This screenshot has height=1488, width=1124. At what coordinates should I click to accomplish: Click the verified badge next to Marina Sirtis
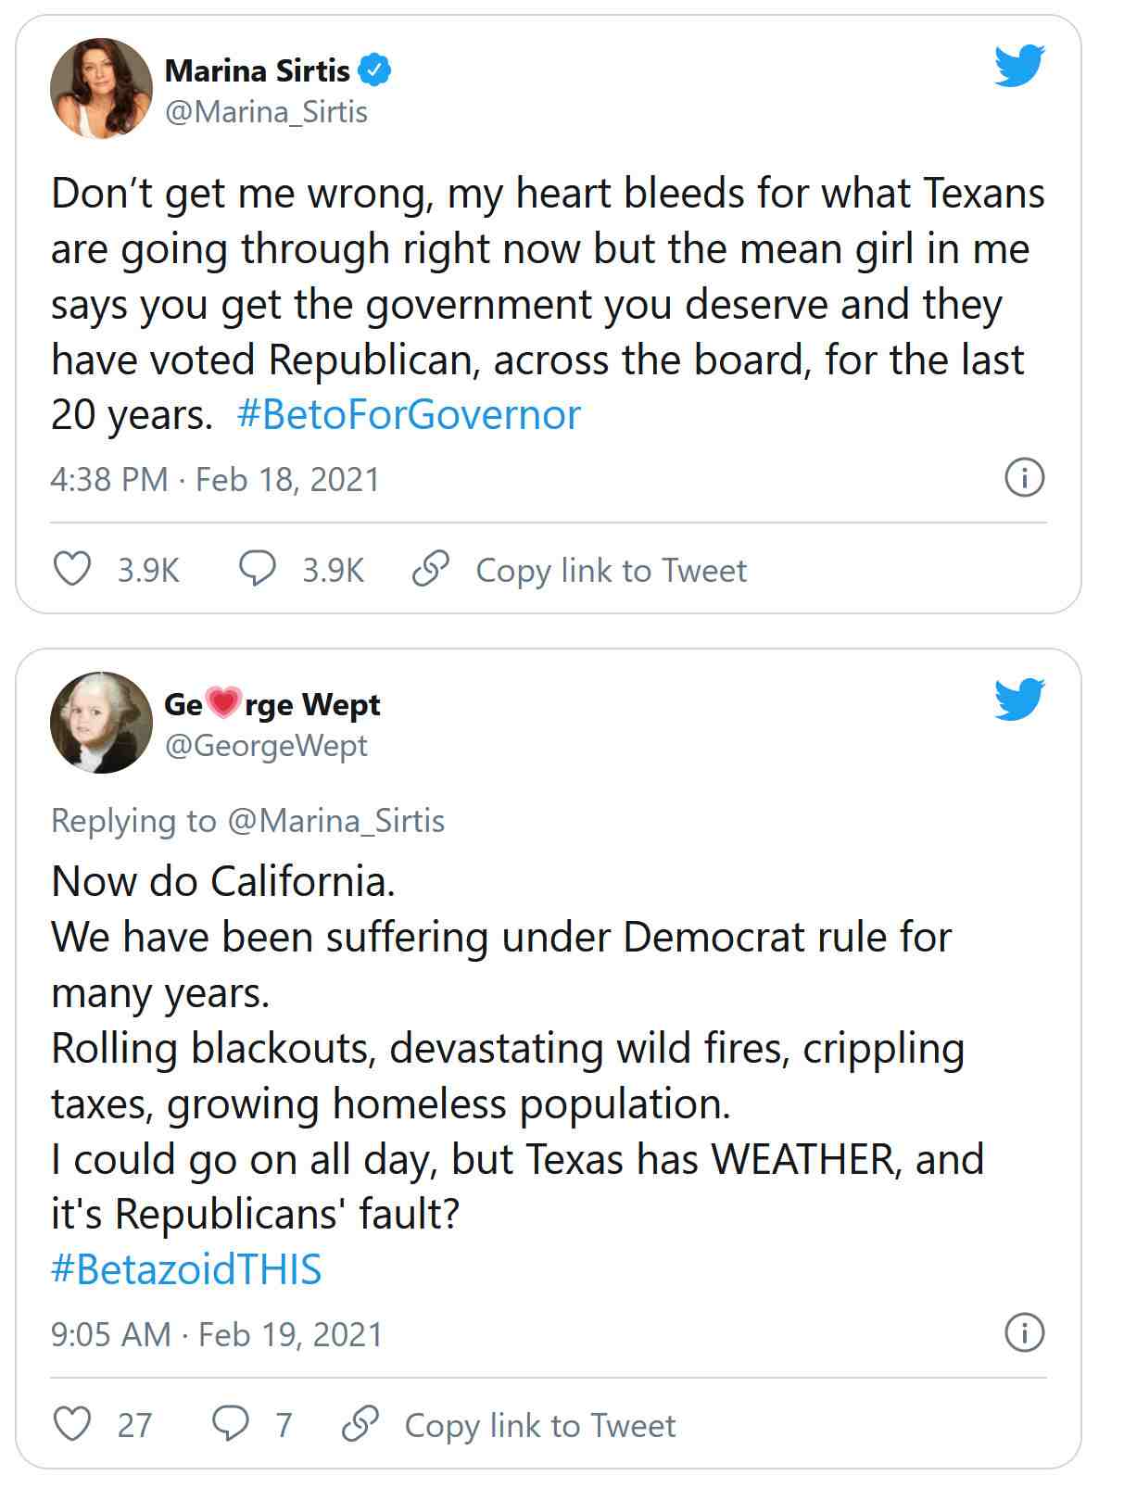pos(375,69)
